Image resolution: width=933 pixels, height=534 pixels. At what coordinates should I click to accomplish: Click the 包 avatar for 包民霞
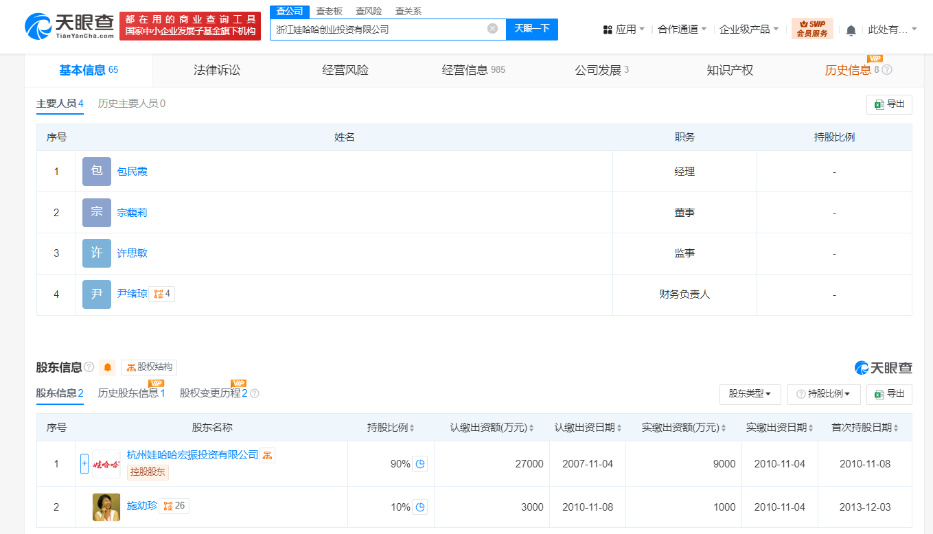(97, 172)
